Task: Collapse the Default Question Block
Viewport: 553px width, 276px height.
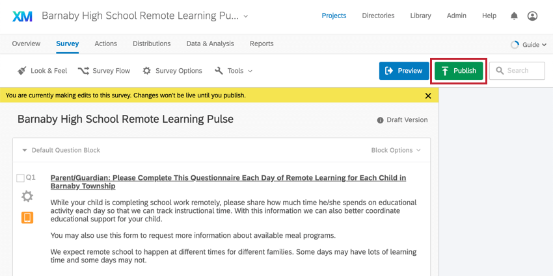Action: point(24,150)
